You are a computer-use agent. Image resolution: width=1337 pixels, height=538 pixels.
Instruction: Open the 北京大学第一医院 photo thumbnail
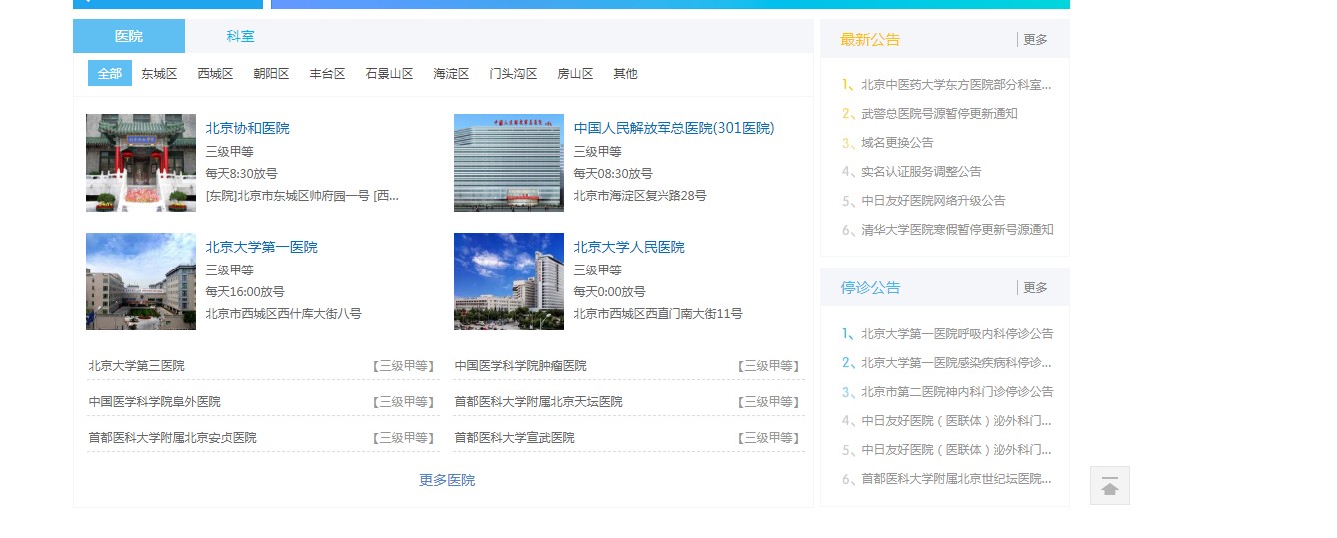click(141, 281)
